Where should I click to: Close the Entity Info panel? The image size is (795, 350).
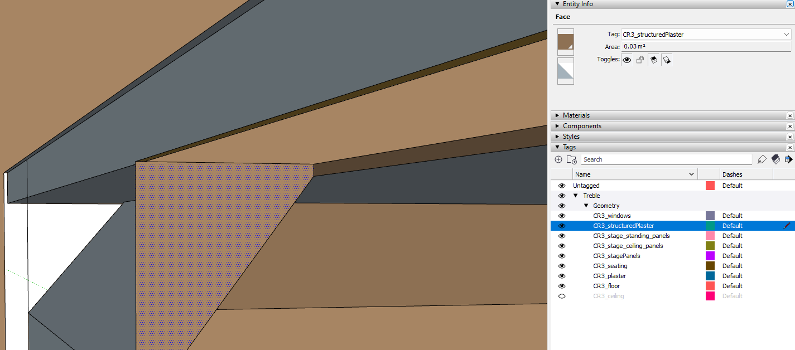pos(790,4)
